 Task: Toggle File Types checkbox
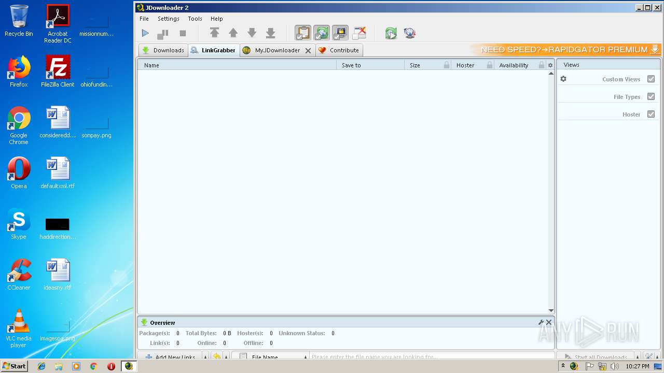click(x=651, y=97)
